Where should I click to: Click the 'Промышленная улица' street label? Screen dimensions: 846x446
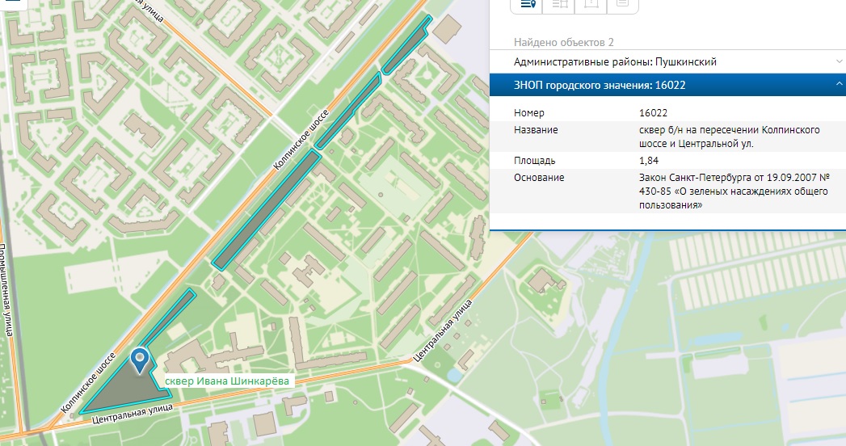point(5,291)
